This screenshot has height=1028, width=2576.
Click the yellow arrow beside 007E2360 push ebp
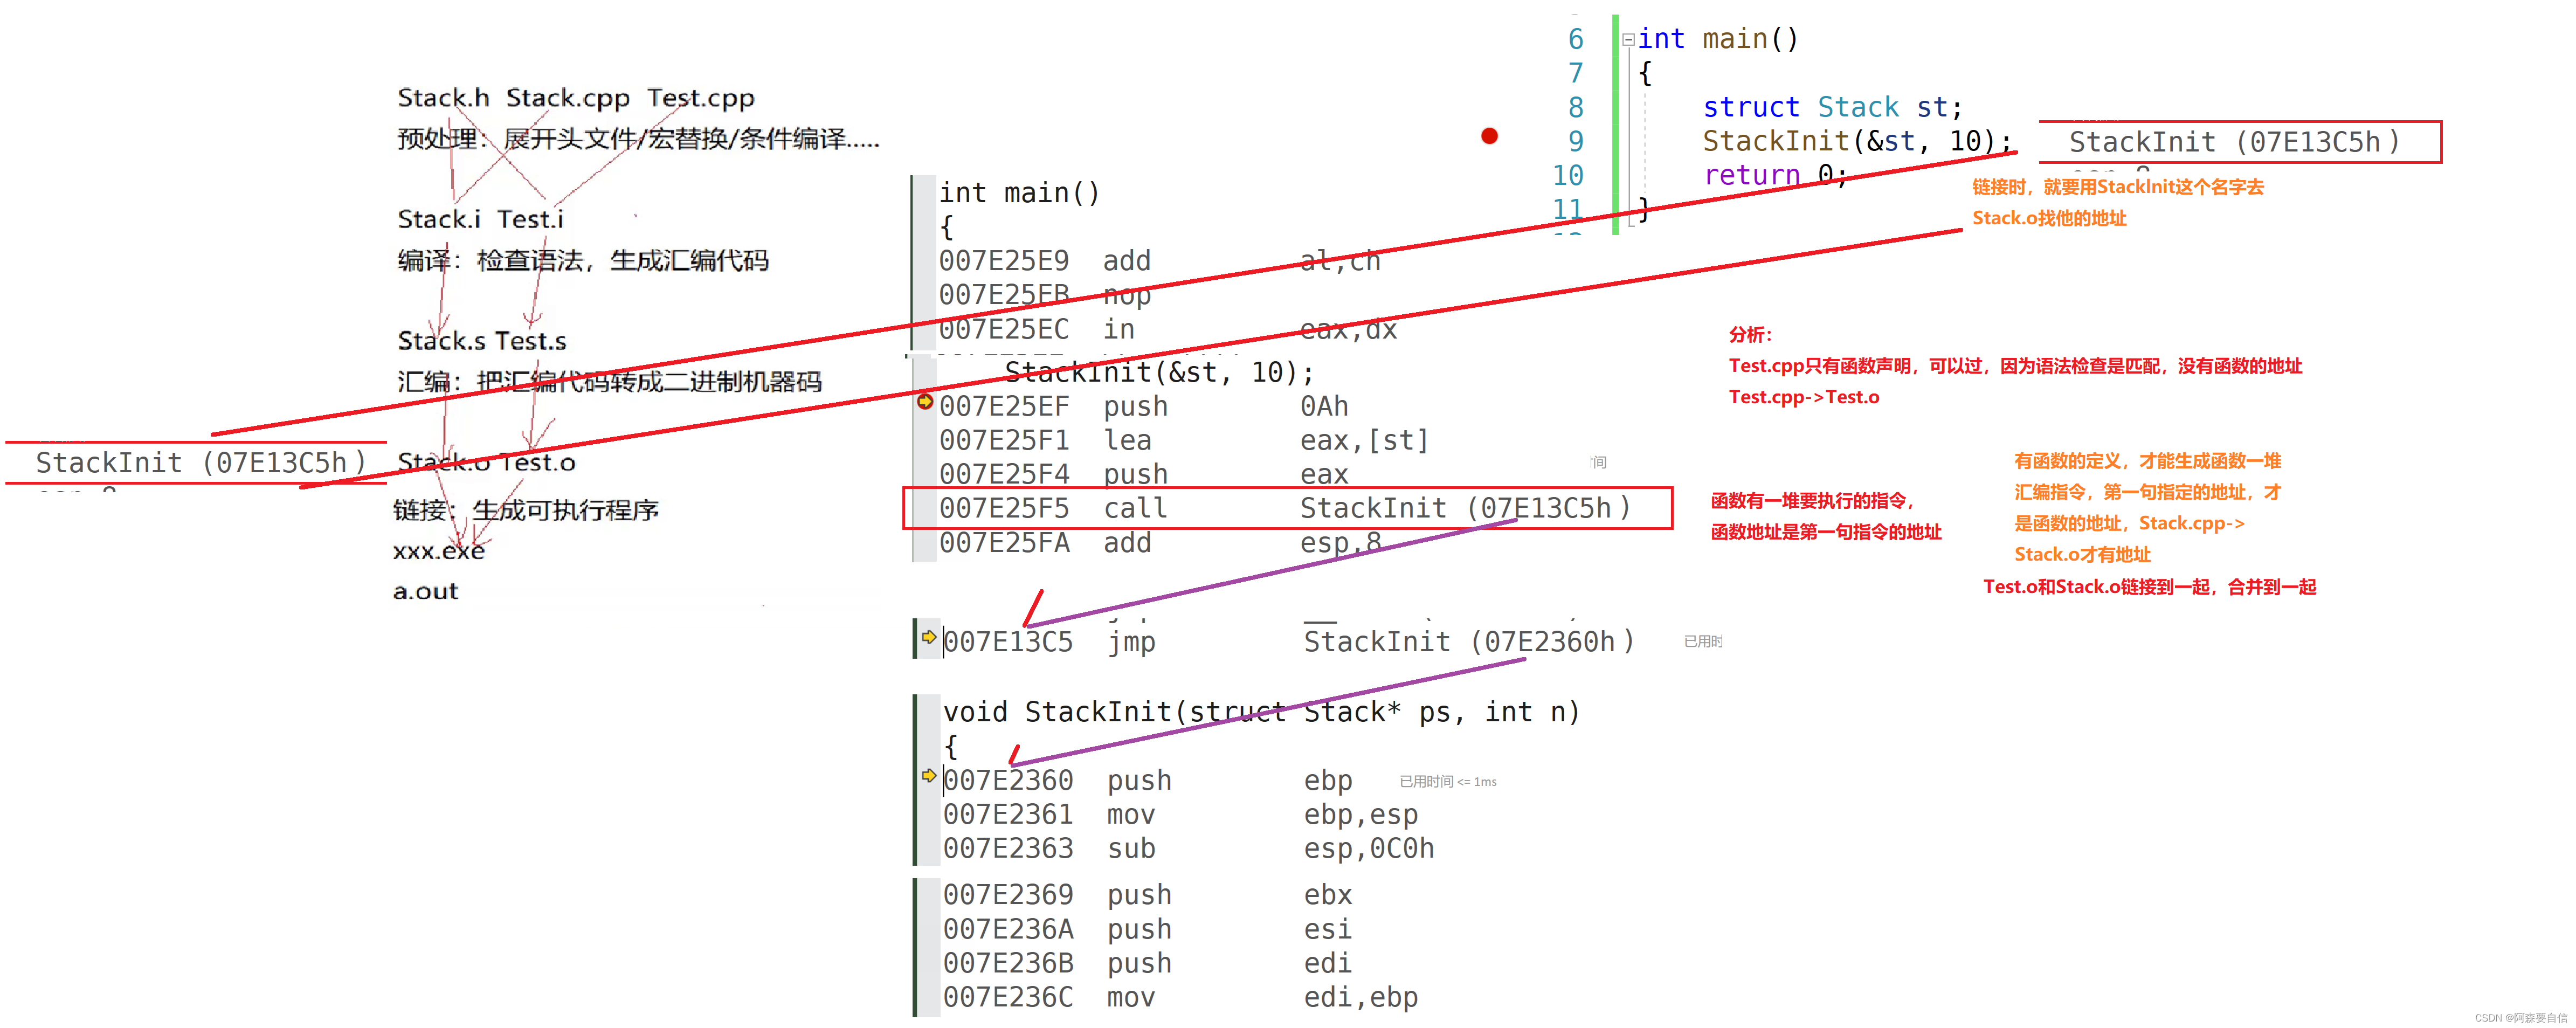(x=929, y=776)
